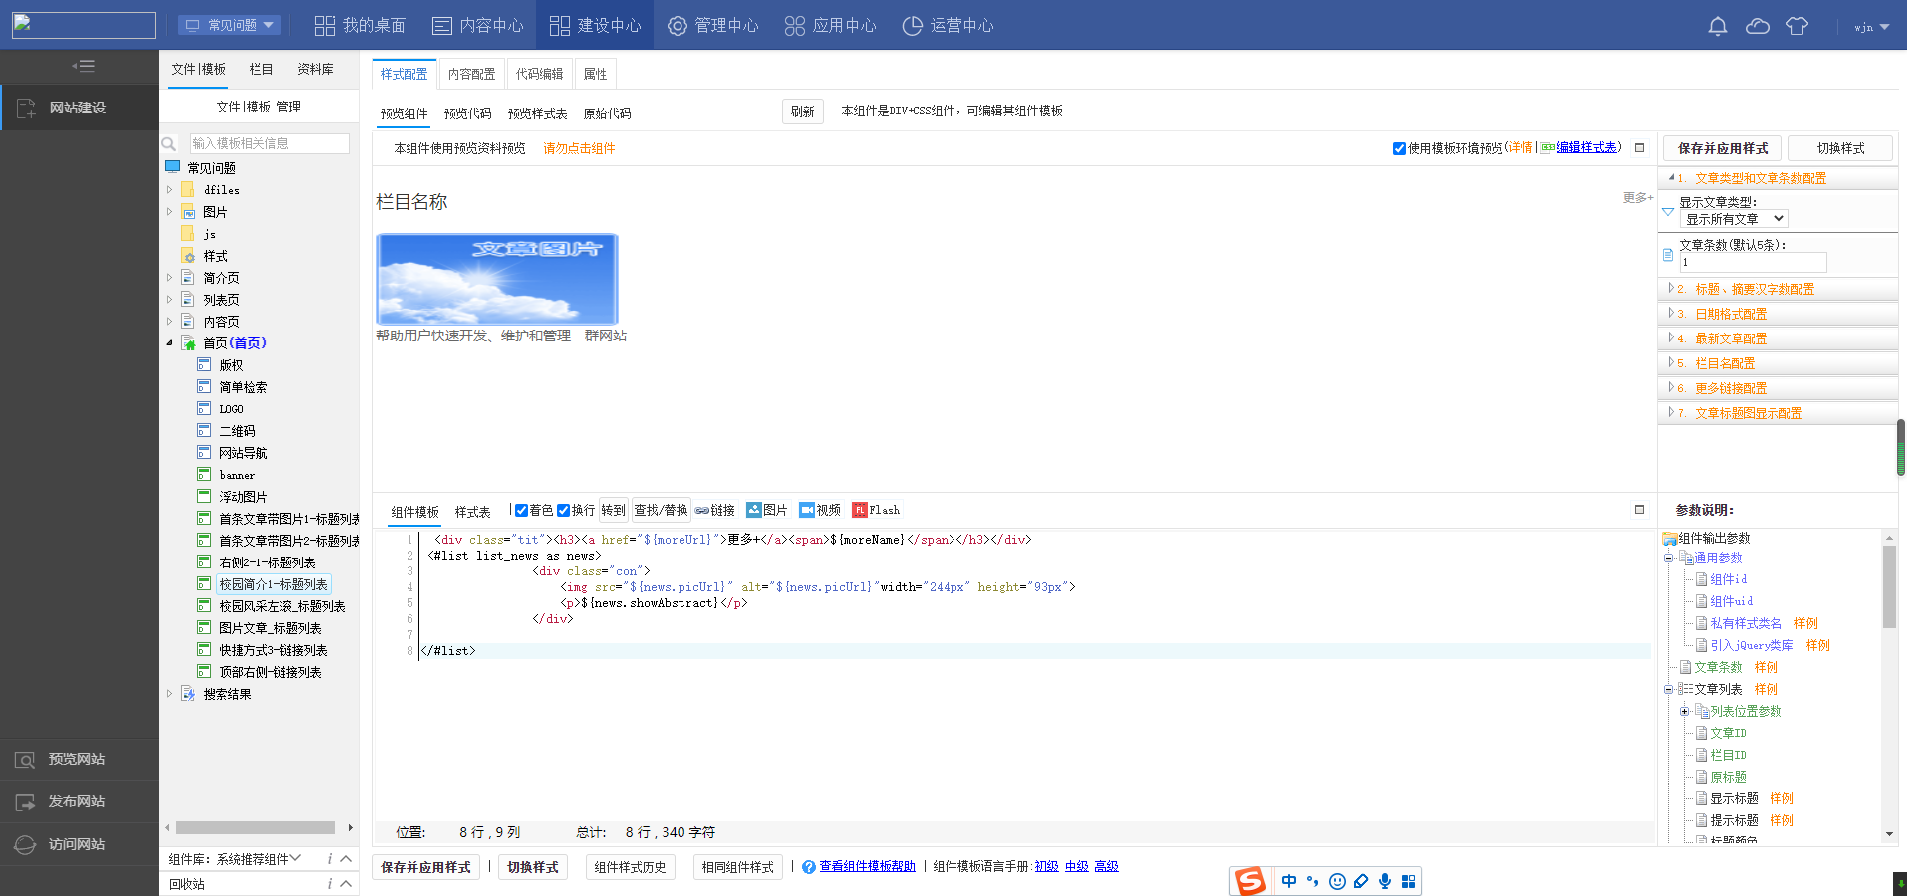Click the 链接 insert link icon
Screen dimensions: 1907x896
pos(702,510)
